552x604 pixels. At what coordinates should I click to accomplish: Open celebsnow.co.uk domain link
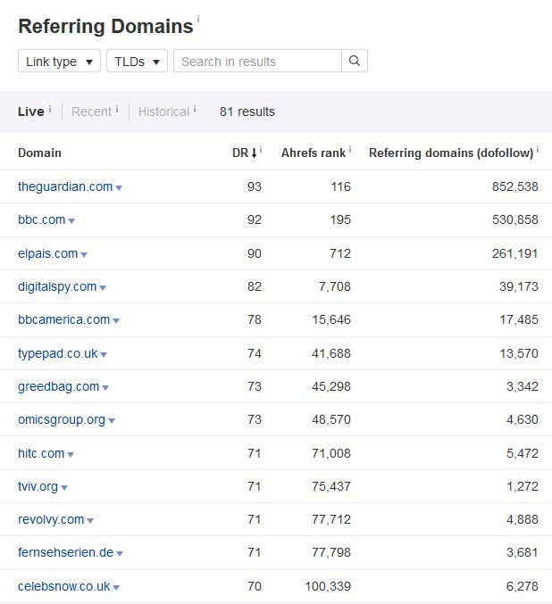tap(64, 586)
